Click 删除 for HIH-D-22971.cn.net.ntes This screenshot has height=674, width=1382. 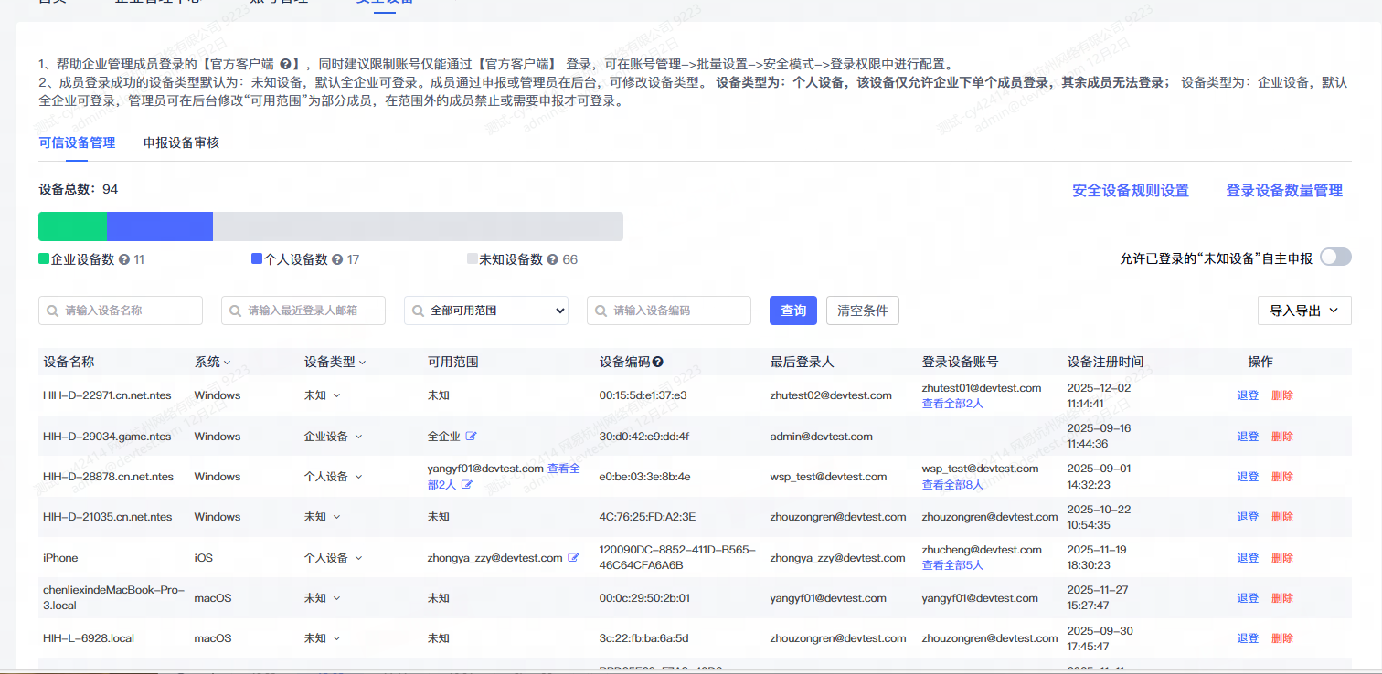click(x=1282, y=395)
